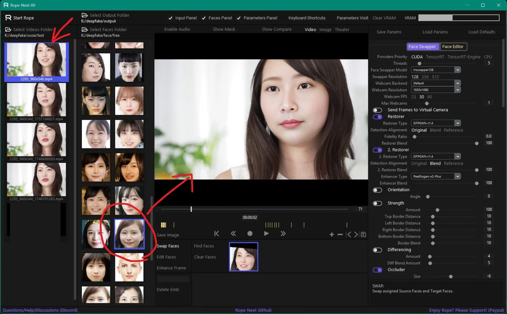
Task: Click the Threads slider handle
Action: (x=420, y=63)
